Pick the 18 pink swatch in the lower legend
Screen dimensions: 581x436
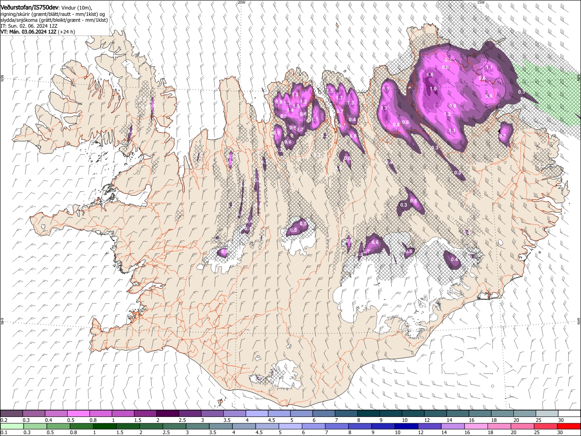click(x=499, y=426)
